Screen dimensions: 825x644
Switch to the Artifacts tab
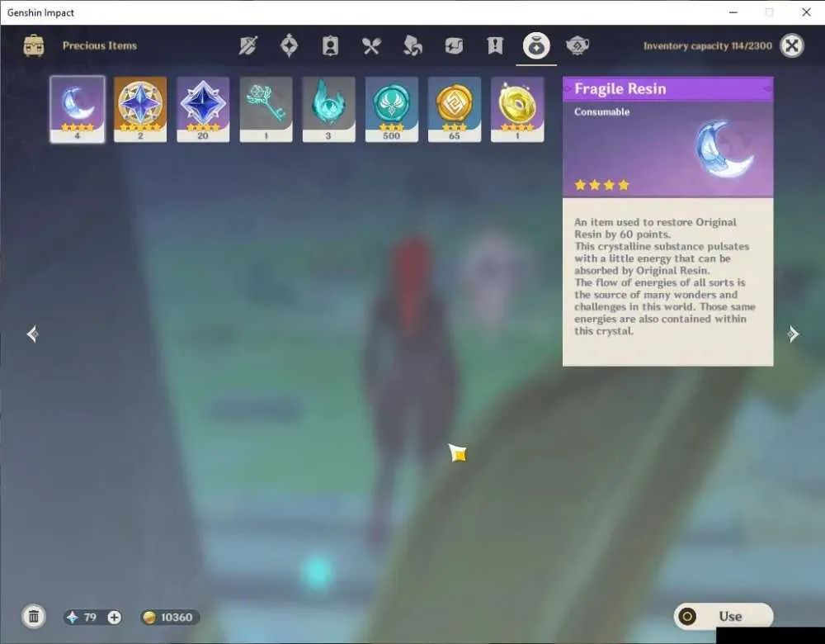[x=289, y=45]
